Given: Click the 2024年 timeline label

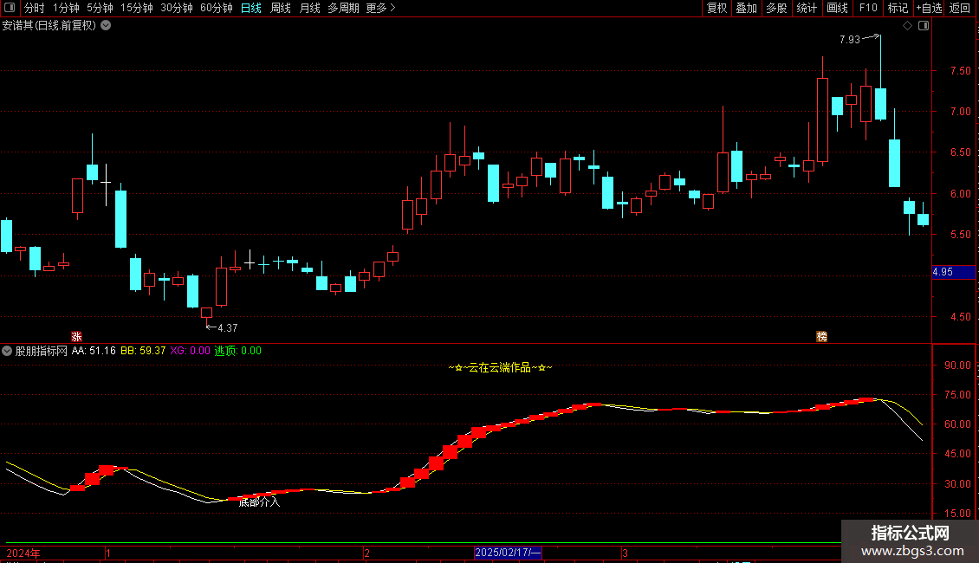Looking at the screenshot, I should pyautogui.click(x=23, y=553).
